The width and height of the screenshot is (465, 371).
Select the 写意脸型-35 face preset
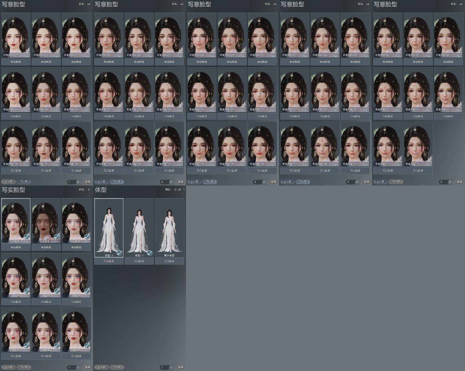(x=109, y=35)
